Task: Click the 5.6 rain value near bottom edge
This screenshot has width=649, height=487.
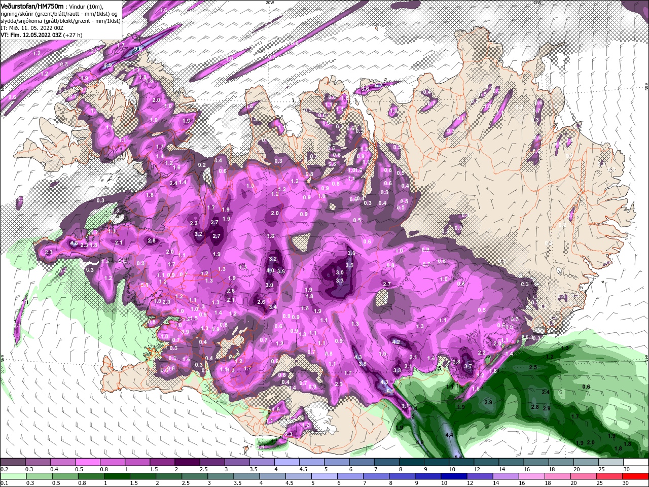Action: (458, 457)
